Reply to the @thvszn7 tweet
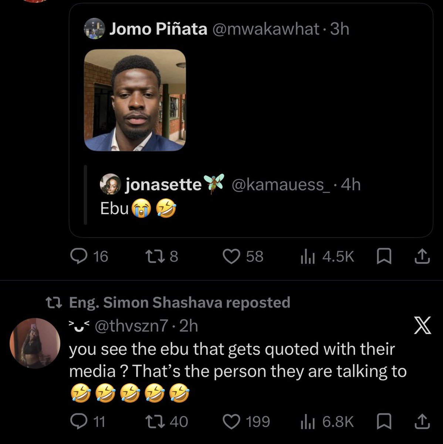This screenshot has height=444, width=443. coord(88,421)
